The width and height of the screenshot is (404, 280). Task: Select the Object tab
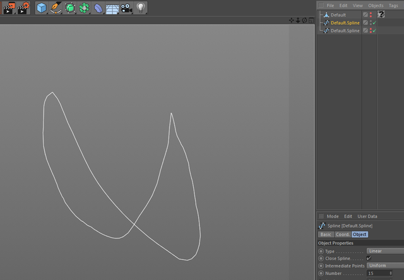360,235
